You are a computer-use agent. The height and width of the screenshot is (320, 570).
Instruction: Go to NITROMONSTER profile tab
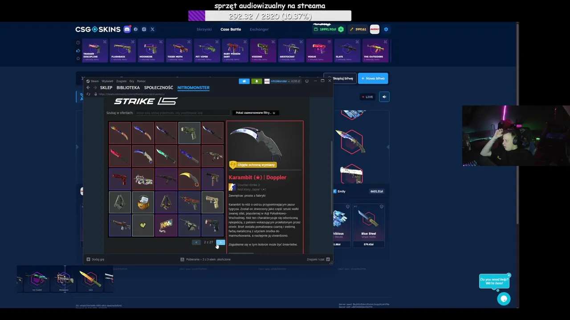point(193,88)
